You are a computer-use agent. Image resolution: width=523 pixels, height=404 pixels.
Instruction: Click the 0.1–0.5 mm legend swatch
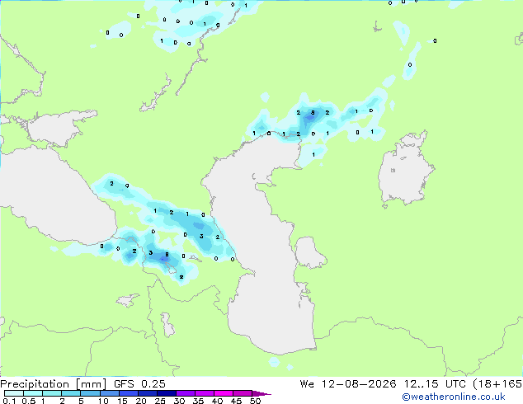click(x=14, y=393)
